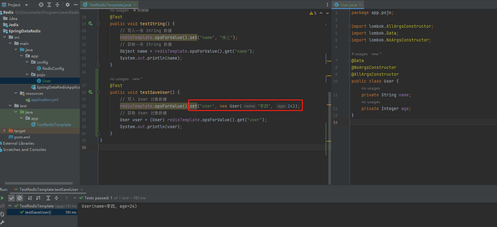
Task: Expand all in Project panel
Action: pyautogui.click(x=49, y=5)
